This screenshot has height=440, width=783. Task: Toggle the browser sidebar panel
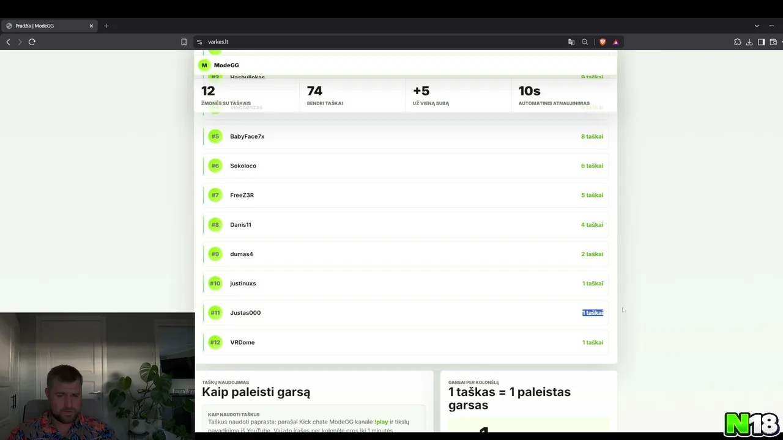coord(762,42)
